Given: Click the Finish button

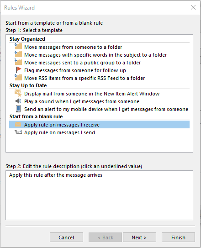Looking at the screenshot, I should pos(178,237).
